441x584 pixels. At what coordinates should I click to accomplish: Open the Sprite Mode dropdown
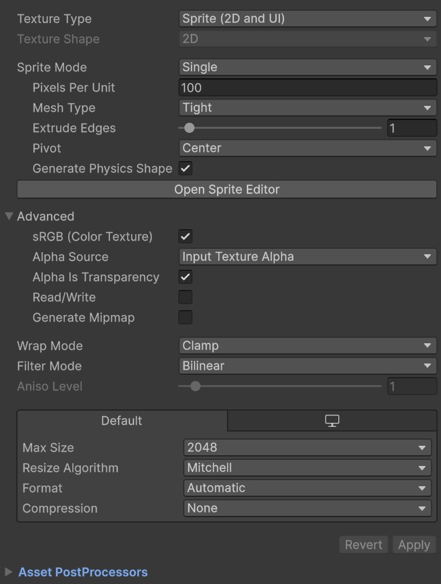click(x=307, y=67)
